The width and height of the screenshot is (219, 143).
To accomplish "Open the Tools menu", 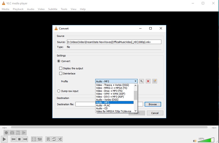I will click(64, 9).
